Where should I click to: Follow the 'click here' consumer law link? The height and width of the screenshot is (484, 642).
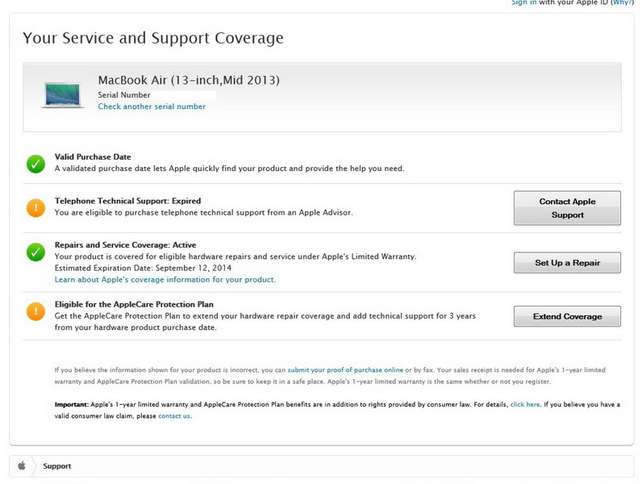tap(525, 404)
